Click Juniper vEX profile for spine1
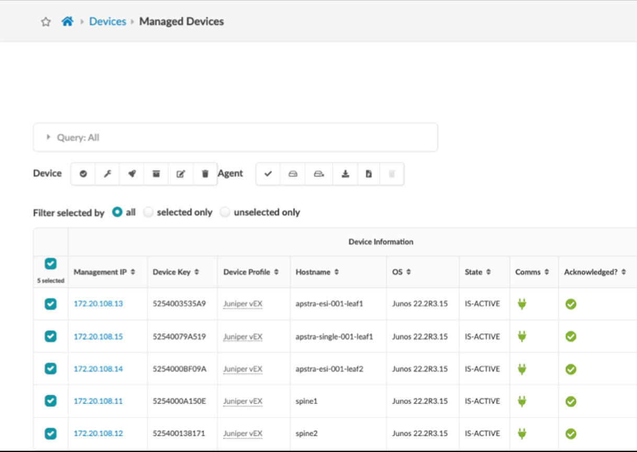Image resolution: width=637 pixels, height=452 pixels. pos(243,401)
